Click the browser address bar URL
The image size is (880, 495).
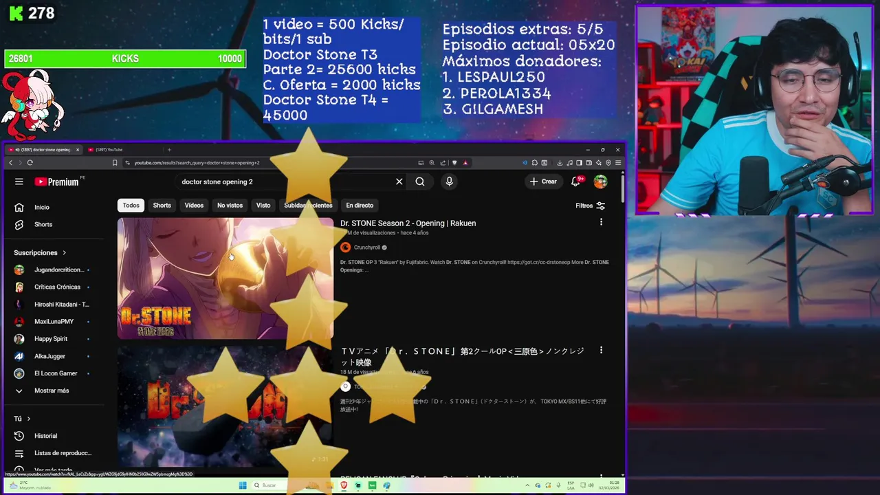[197, 163]
